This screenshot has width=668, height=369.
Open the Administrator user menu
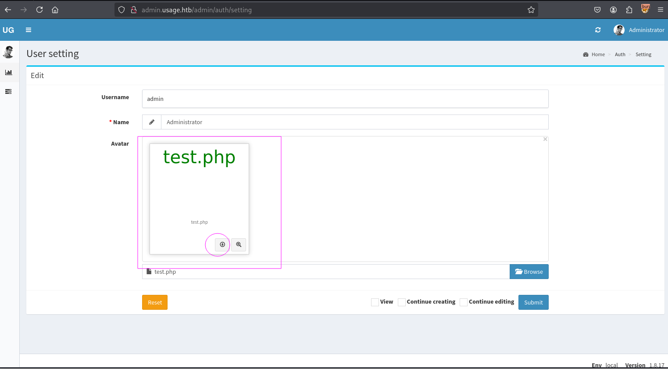(x=639, y=30)
